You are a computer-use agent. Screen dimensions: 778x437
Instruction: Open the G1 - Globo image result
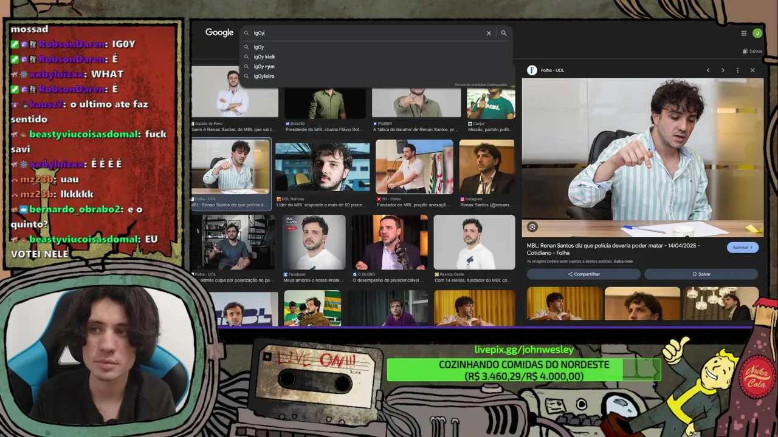coord(414,167)
